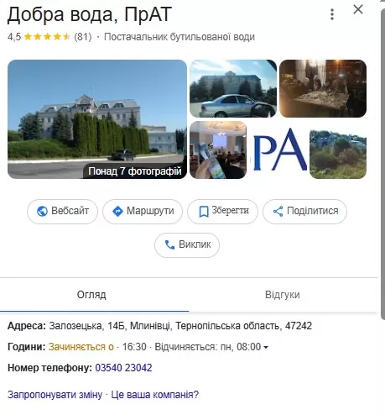Open the three-dot more options menu
Viewport: 385px width, 415px height.
point(332,14)
